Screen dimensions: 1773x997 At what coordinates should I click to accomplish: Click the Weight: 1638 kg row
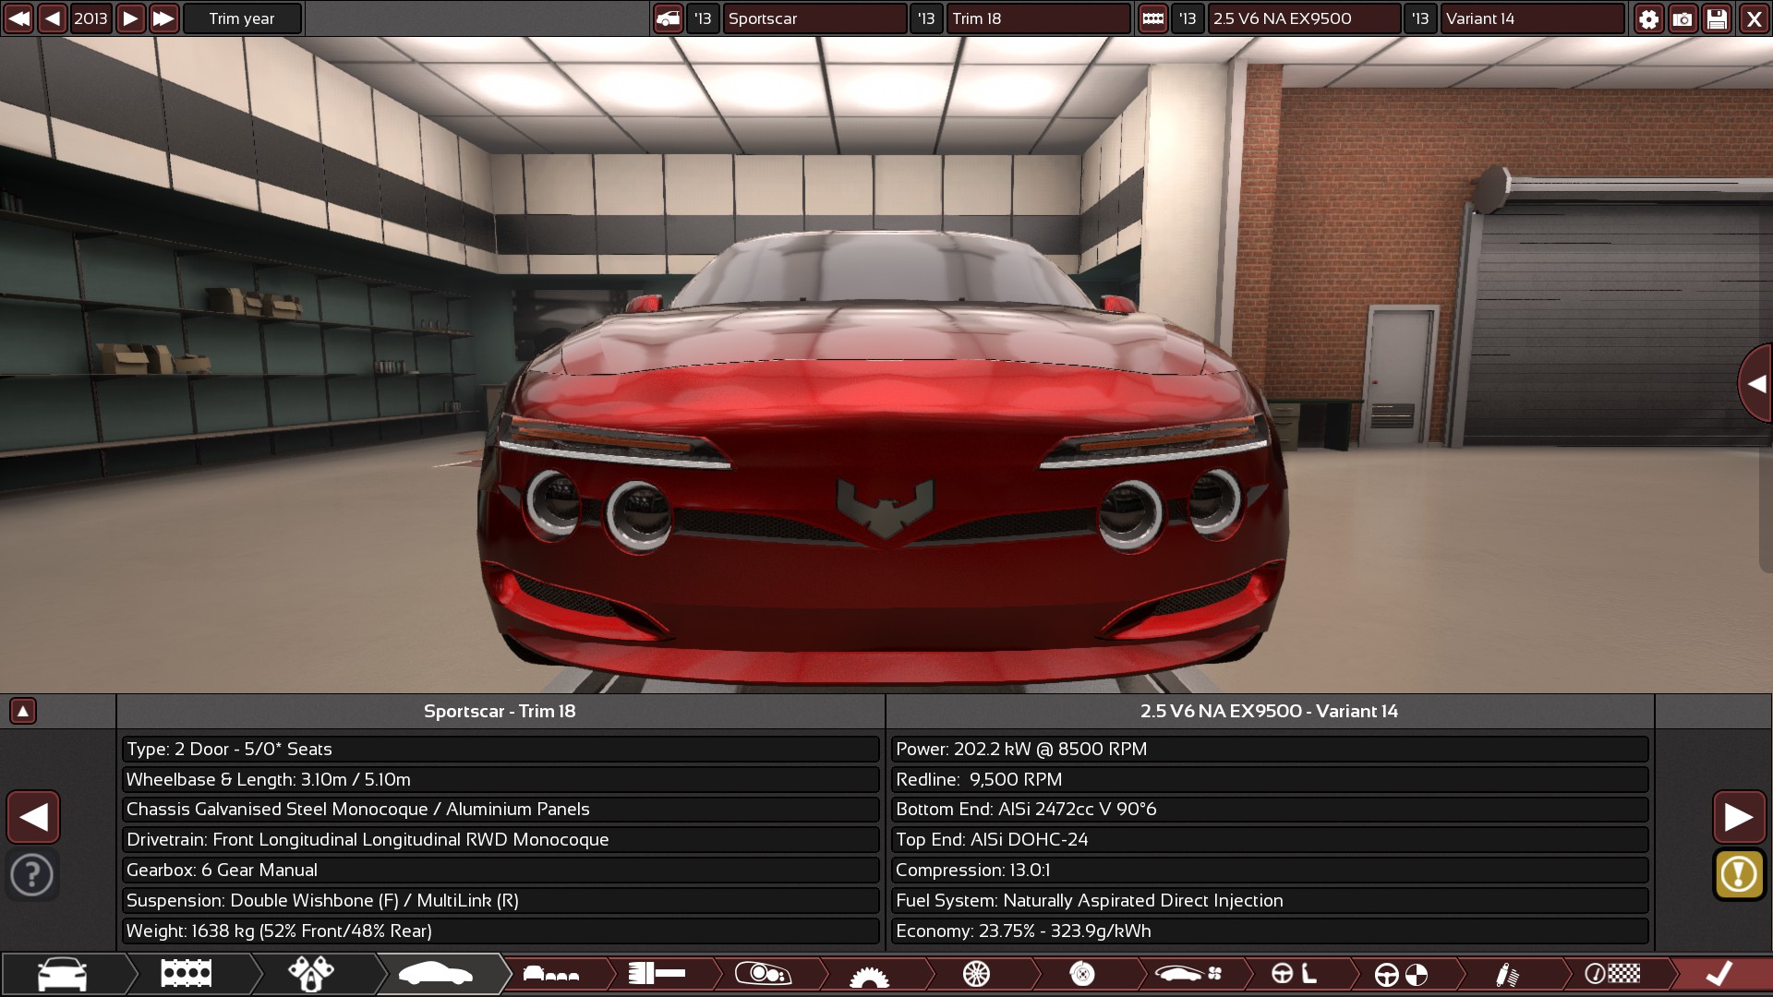(x=500, y=931)
